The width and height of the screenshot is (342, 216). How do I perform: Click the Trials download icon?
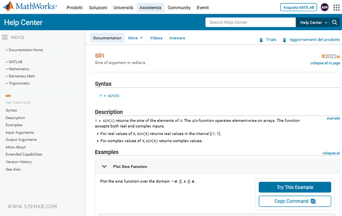coord(261,40)
